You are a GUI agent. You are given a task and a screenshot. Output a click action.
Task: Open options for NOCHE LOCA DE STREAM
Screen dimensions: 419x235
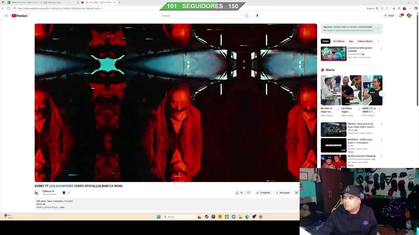click(381, 157)
